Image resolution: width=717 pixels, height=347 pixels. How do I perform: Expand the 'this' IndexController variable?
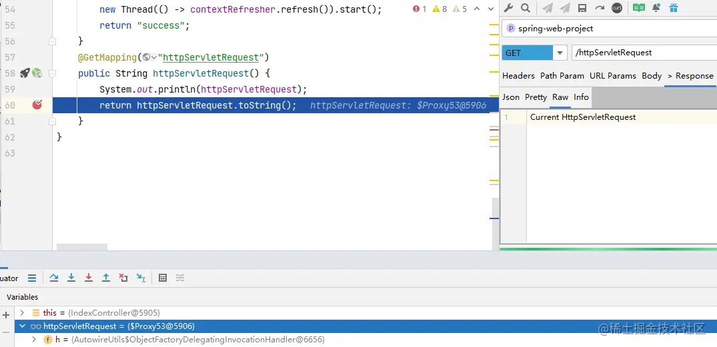click(21, 313)
